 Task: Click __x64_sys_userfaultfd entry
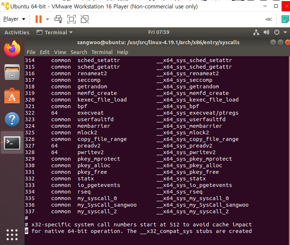[191, 119]
